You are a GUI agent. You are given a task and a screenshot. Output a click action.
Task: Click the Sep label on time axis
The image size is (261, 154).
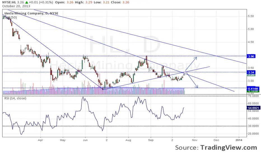click(x=151, y=140)
